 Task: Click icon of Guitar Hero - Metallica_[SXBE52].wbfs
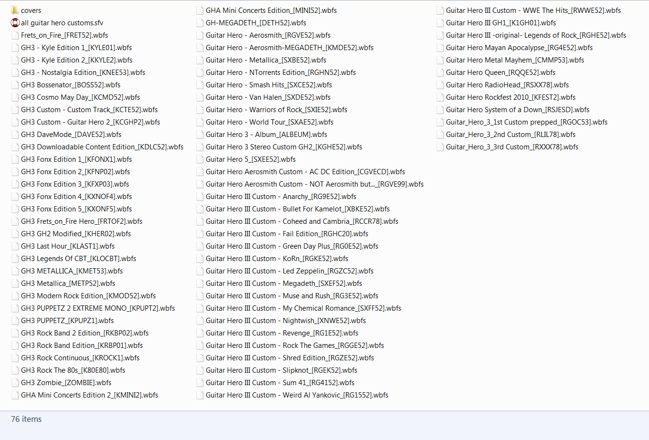pos(200,60)
